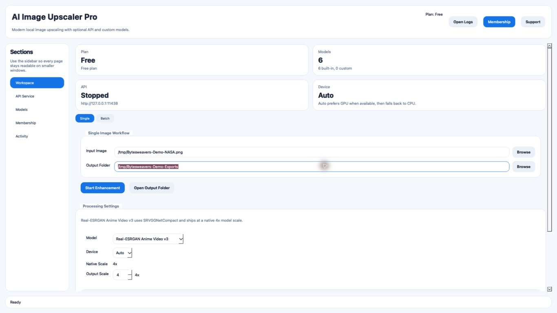Screen dimensions: 557x313
Task: Open the Device dropdown set to Auto
Action: point(123,253)
